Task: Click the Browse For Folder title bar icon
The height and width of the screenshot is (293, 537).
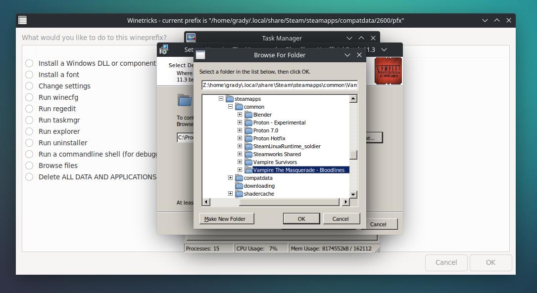Action: click(200, 55)
